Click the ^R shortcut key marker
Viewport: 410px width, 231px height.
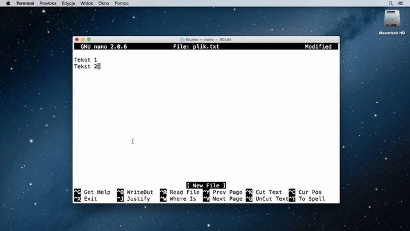[x=163, y=192]
